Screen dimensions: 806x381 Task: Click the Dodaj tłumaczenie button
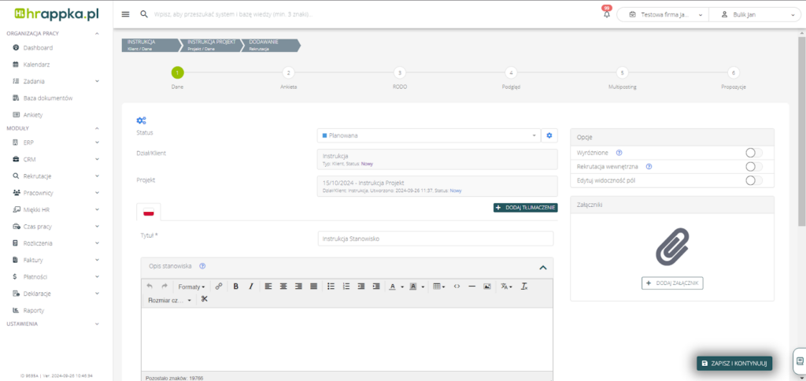(525, 208)
